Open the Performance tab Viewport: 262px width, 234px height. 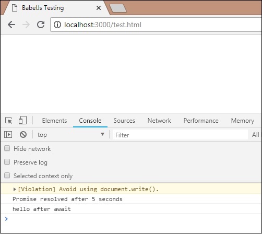pyautogui.click(x=201, y=121)
